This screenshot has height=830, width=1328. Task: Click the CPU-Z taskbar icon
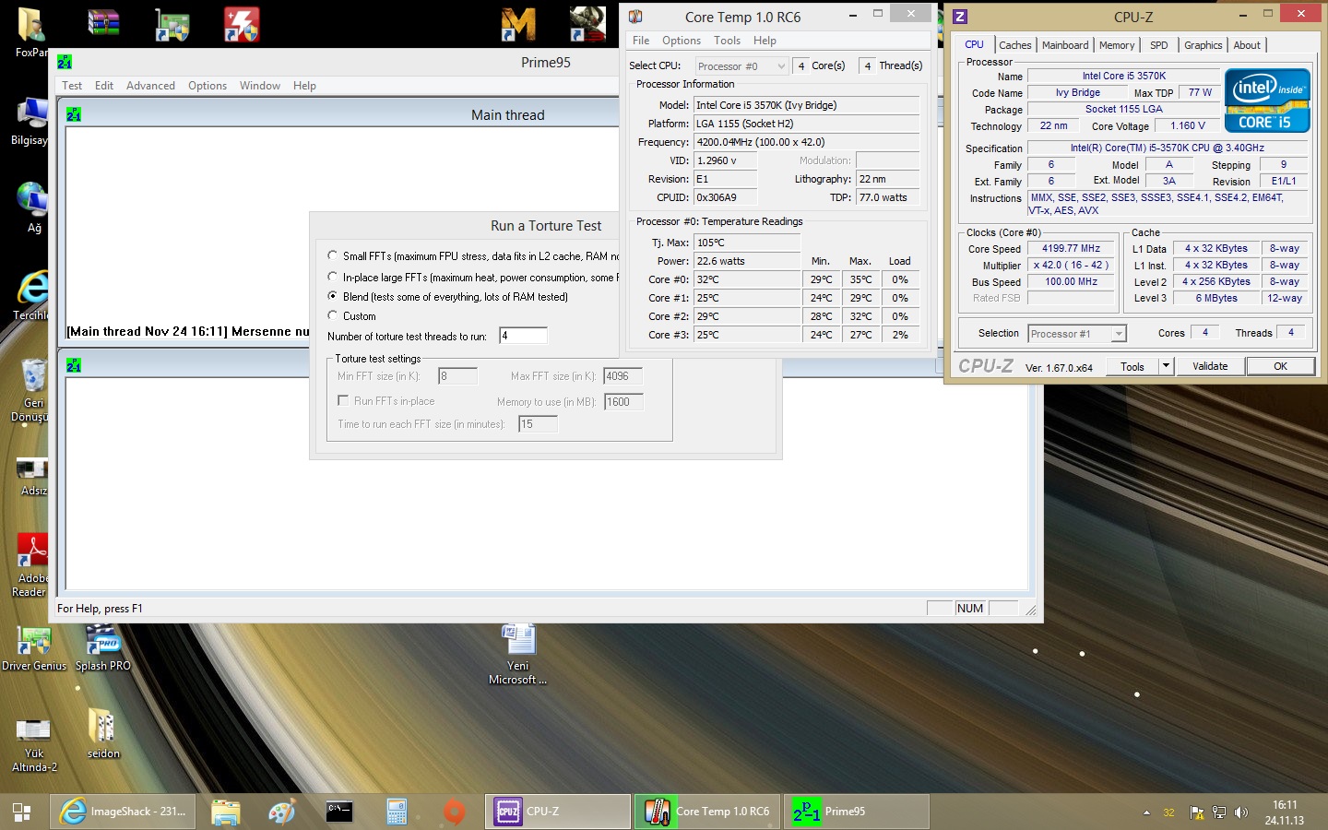tap(557, 812)
